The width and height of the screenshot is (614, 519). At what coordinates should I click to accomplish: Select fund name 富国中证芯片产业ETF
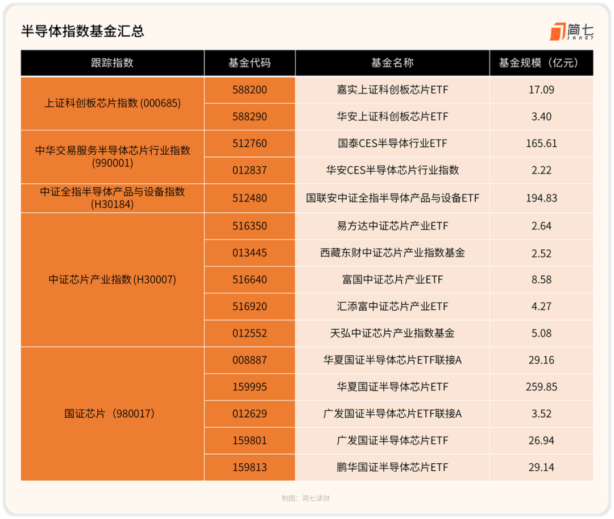click(x=392, y=280)
